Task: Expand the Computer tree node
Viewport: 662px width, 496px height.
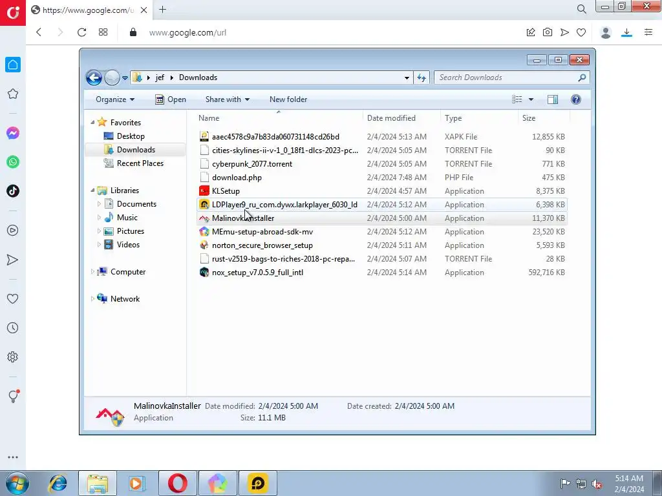Action: point(92,272)
